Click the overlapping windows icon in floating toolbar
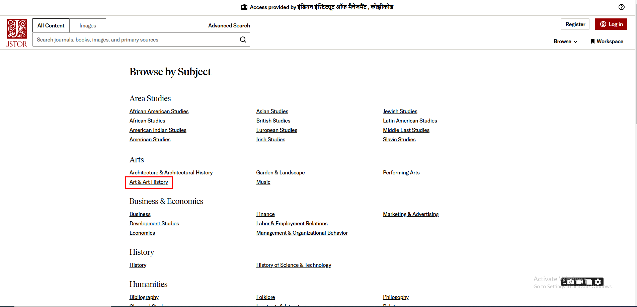 [x=588, y=282]
